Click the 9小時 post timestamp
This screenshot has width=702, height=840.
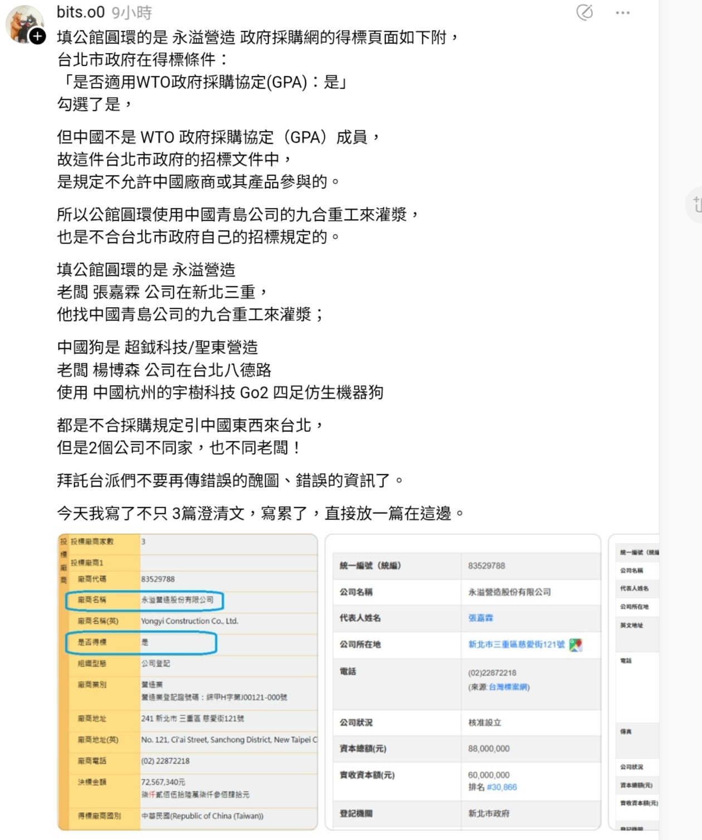(131, 13)
